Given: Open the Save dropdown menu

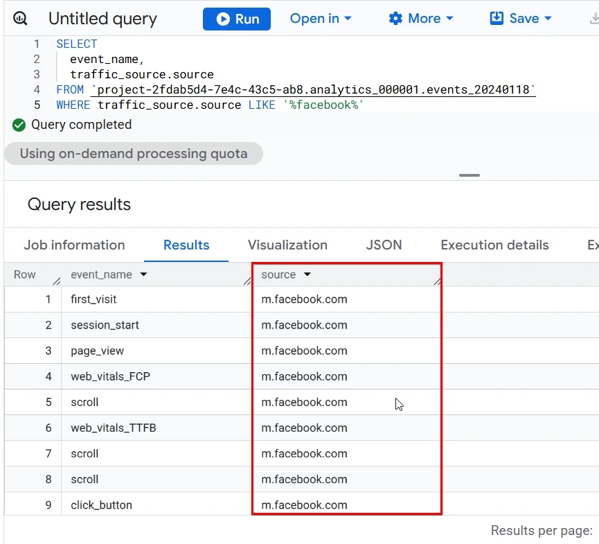Looking at the screenshot, I should (x=521, y=18).
